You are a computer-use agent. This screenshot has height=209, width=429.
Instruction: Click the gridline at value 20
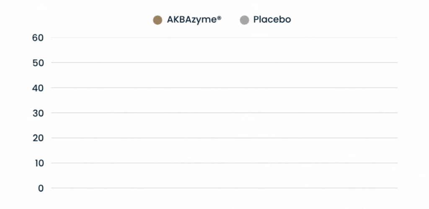tap(224, 138)
